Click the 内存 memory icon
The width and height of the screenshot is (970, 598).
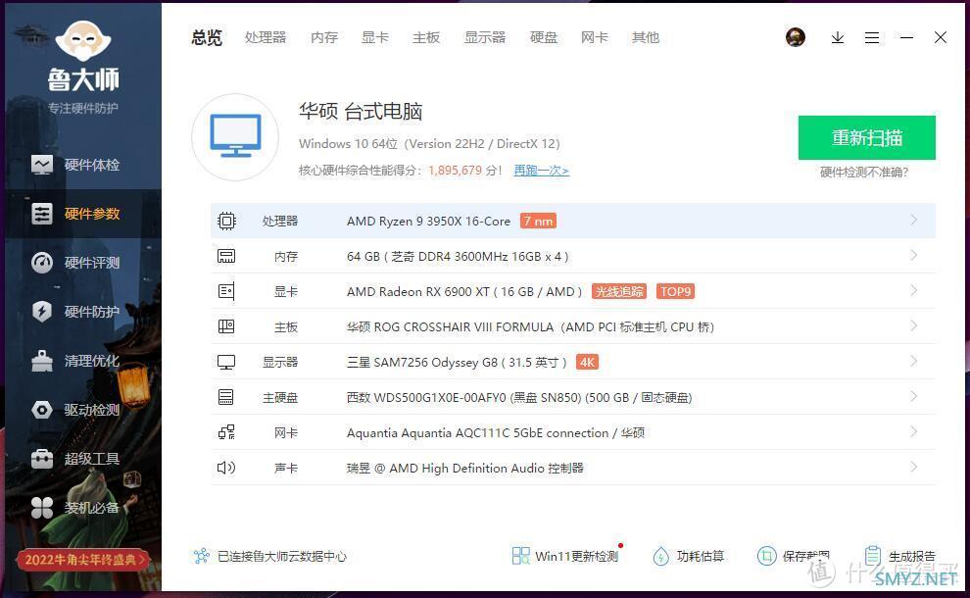[x=226, y=256]
